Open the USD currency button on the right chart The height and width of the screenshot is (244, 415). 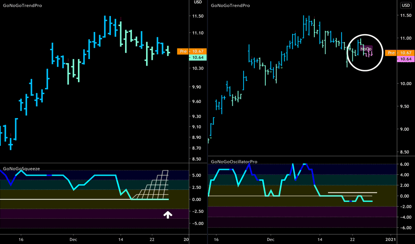[406, 5]
